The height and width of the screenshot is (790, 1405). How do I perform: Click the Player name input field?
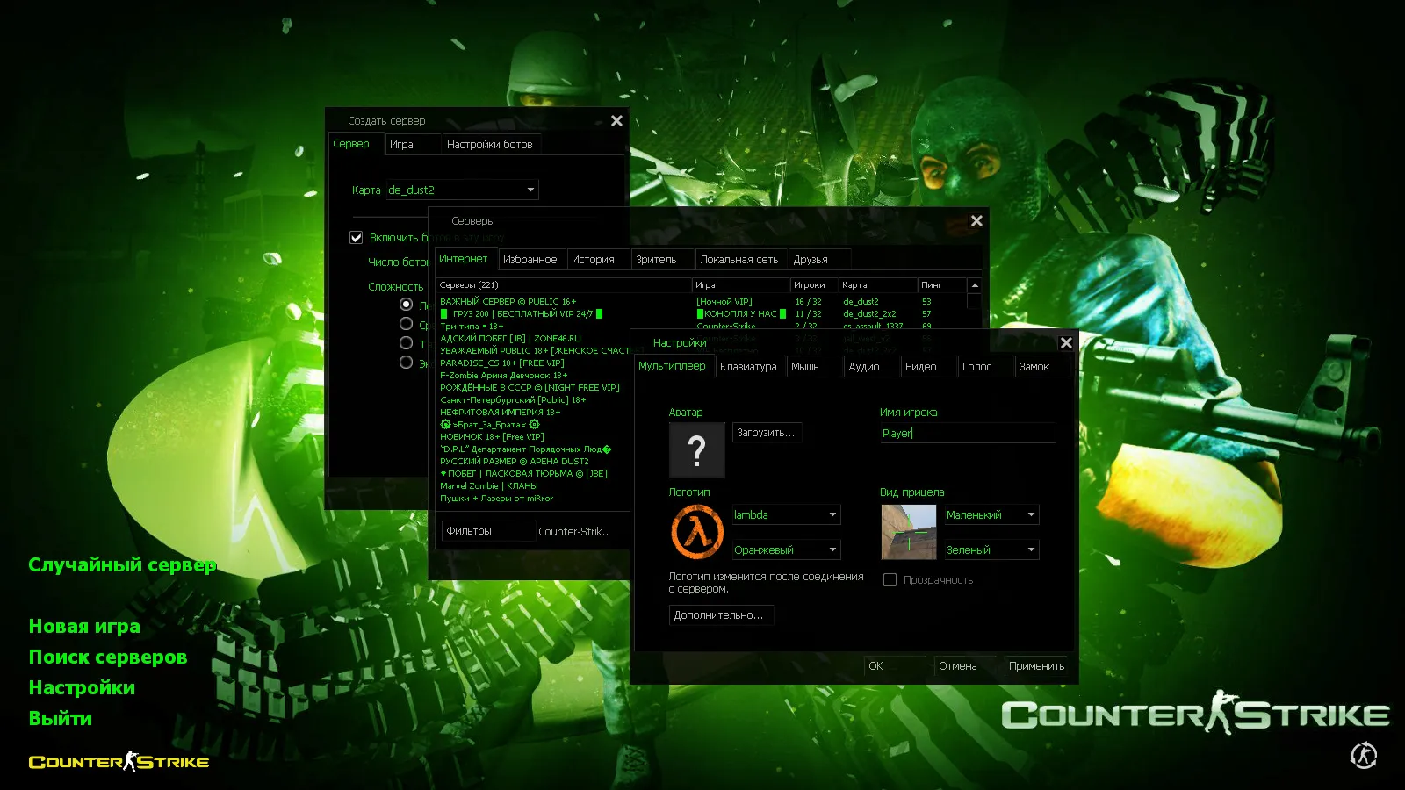966,433
